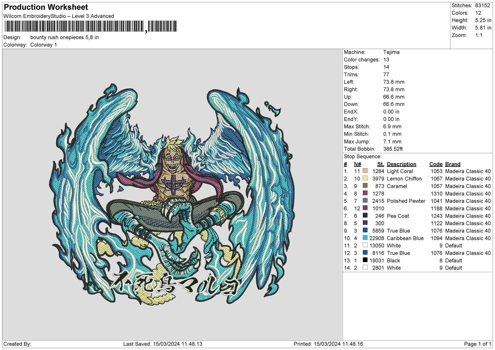Click the Total Bobbin value 385.52ft
The image size is (495, 350).
(x=393, y=149)
